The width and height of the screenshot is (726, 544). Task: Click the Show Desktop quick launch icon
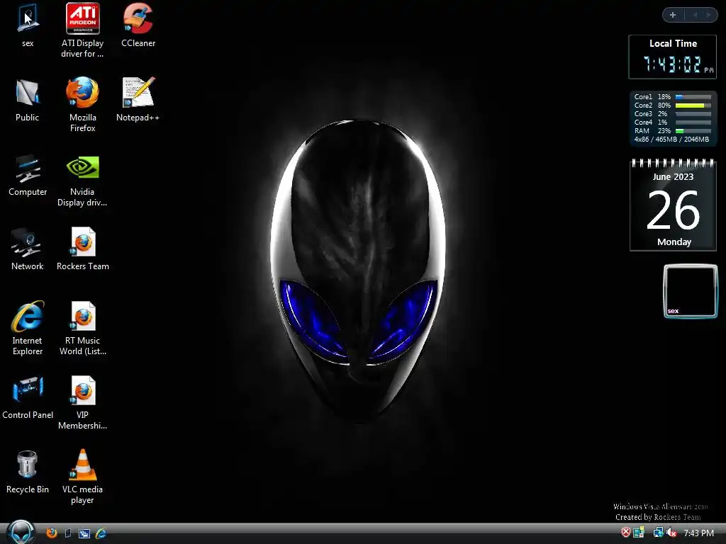point(67,533)
